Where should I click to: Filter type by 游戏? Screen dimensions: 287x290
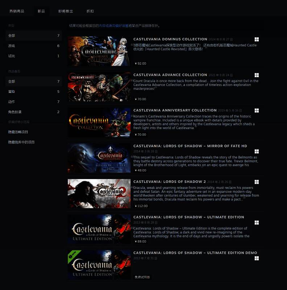pyautogui.click(x=12, y=46)
